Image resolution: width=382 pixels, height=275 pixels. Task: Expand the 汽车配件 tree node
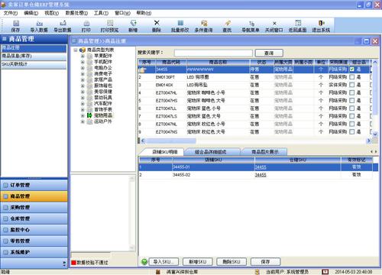tap(83, 104)
